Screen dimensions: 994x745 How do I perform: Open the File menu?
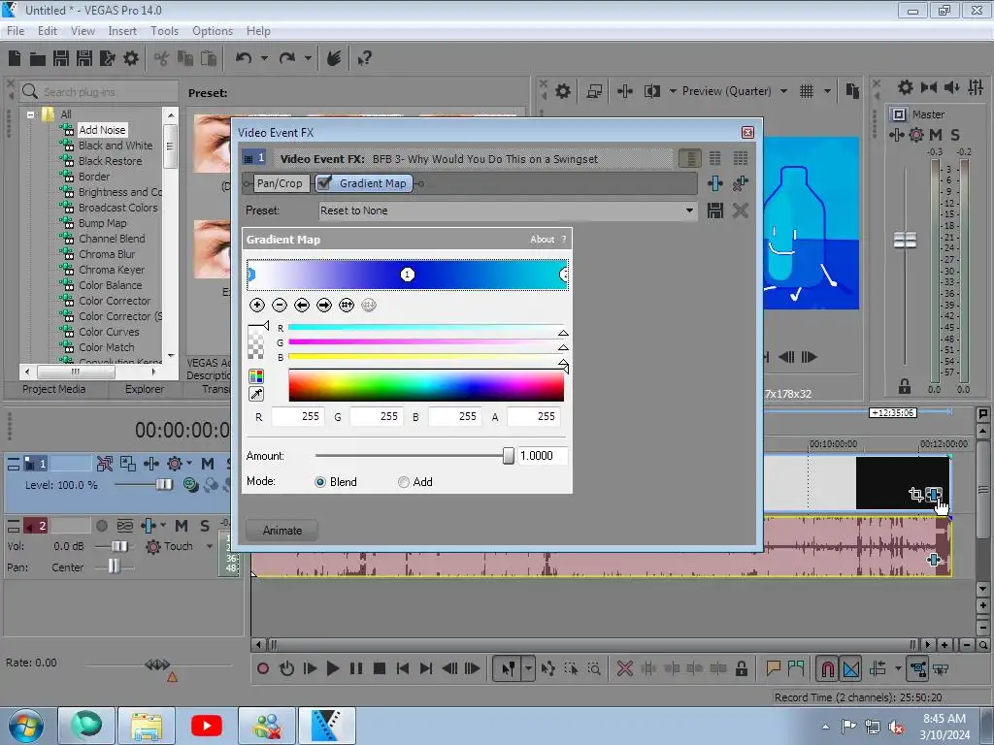16,30
